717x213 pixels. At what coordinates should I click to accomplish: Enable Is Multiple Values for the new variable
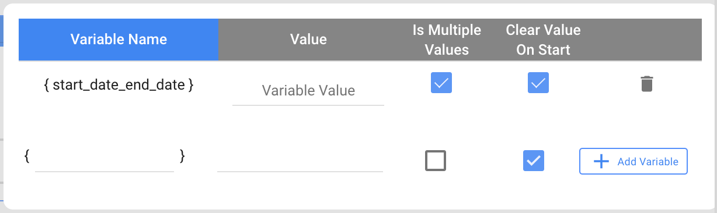pos(436,161)
